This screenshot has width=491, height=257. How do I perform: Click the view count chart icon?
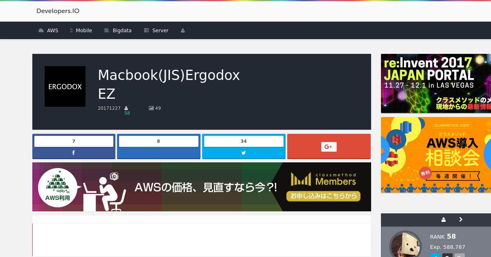pos(151,108)
